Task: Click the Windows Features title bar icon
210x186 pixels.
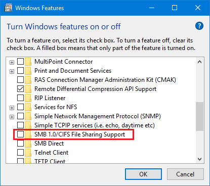Action: [x=8, y=8]
